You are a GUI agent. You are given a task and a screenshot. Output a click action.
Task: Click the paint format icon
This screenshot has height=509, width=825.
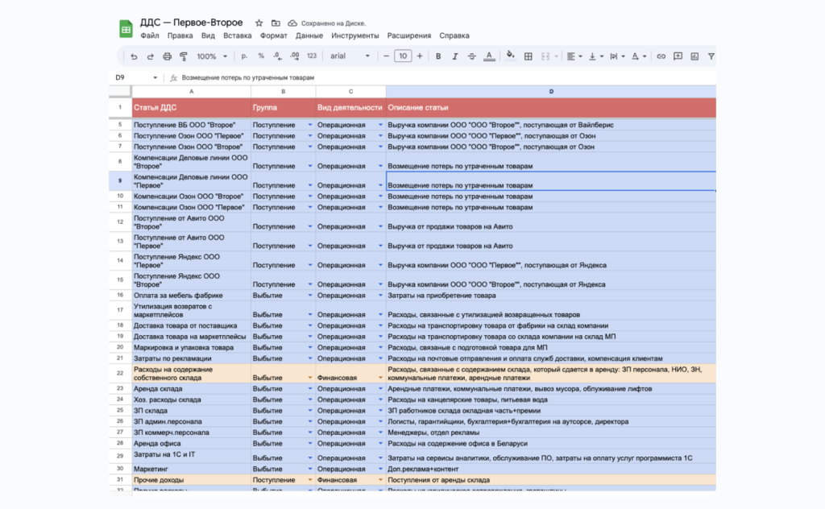tap(184, 56)
